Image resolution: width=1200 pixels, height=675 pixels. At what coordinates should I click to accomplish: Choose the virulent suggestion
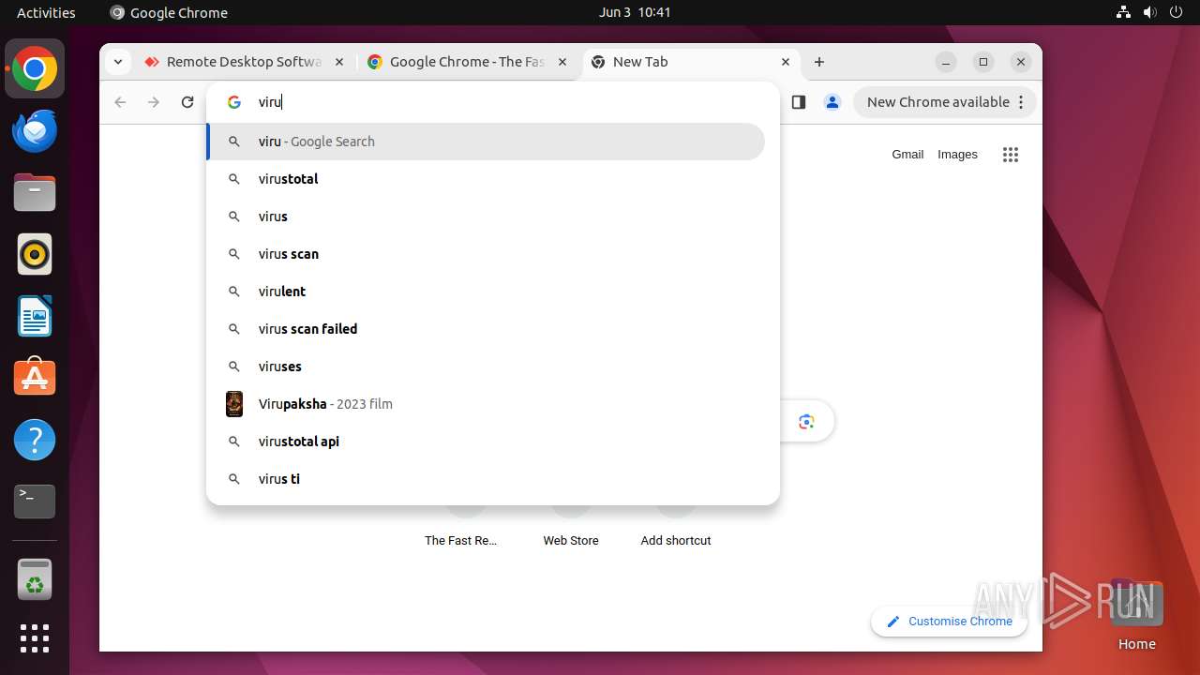coord(486,292)
